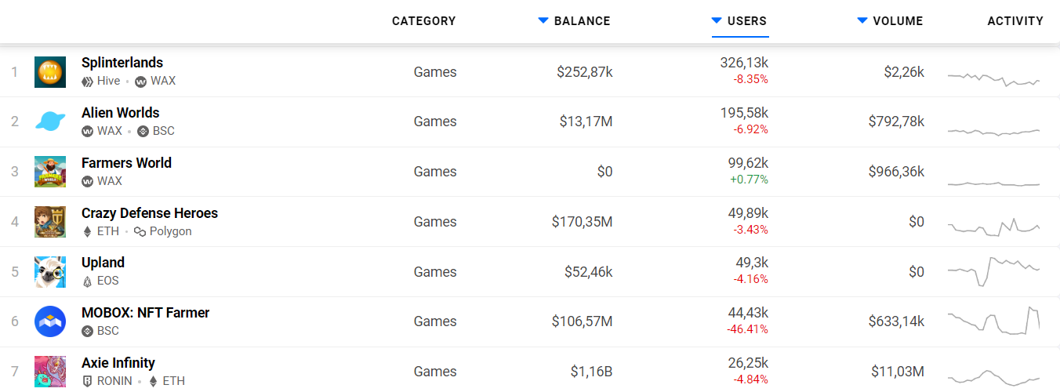Click the Games category for Farmers World
The height and width of the screenshot is (392, 1060).
(x=435, y=172)
